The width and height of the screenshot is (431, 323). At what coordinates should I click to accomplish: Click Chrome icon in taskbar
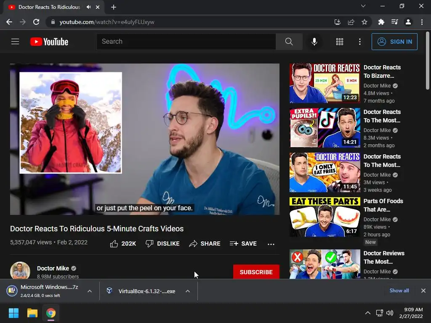pyautogui.click(x=51, y=313)
